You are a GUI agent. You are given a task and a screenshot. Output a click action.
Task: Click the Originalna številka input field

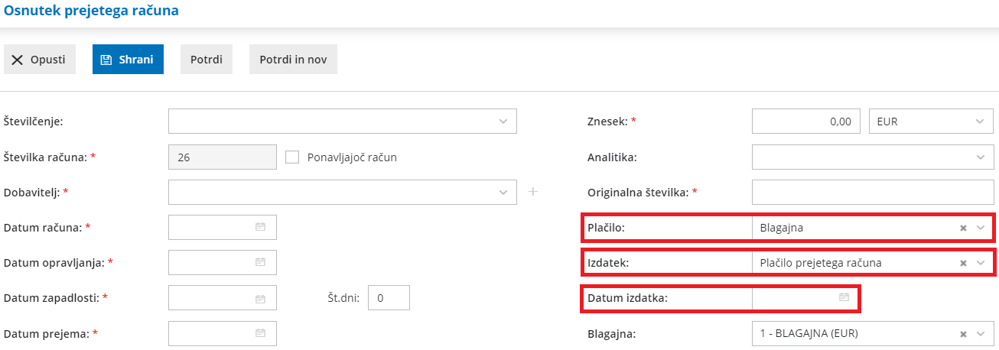(x=873, y=192)
